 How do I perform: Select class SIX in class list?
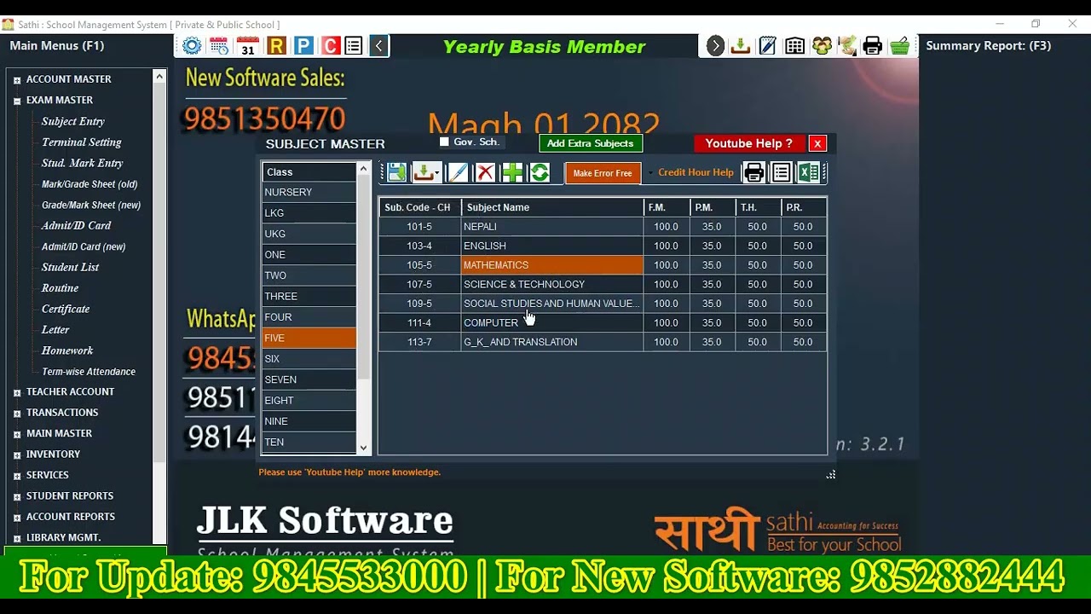pyautogui.click(x=309, y=359)
